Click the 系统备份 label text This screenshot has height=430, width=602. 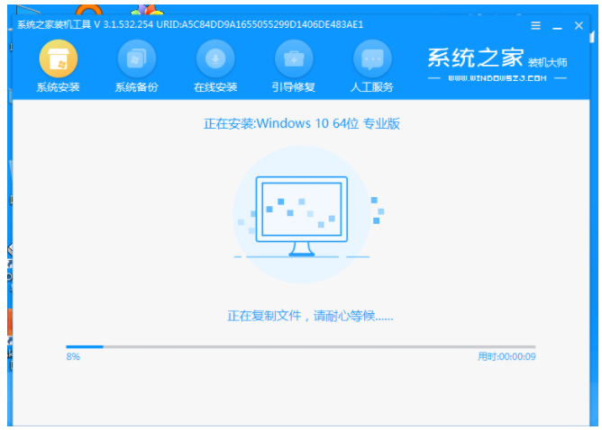(x=137, y=87)
